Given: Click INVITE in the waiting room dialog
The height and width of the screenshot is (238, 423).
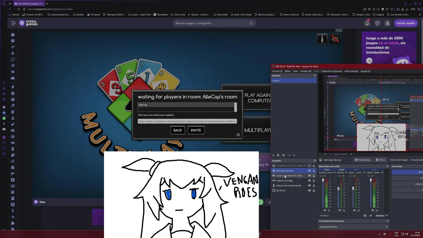Looking at the screenshot, I should click(196, 130).
